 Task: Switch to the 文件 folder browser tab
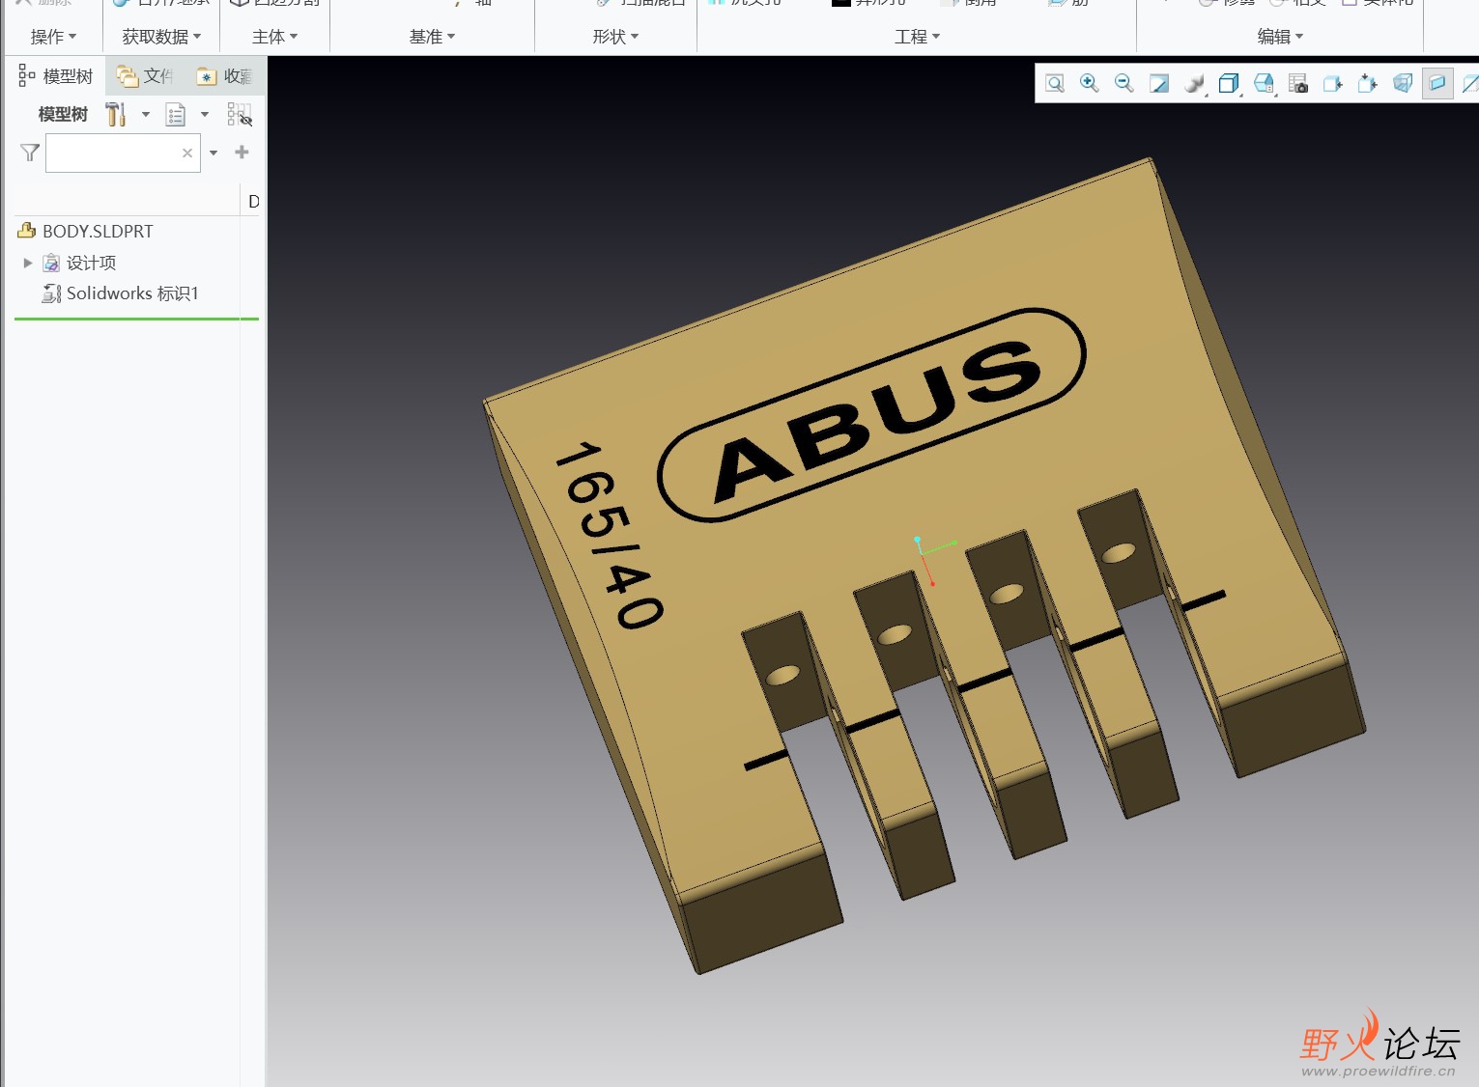pos(145,76)
